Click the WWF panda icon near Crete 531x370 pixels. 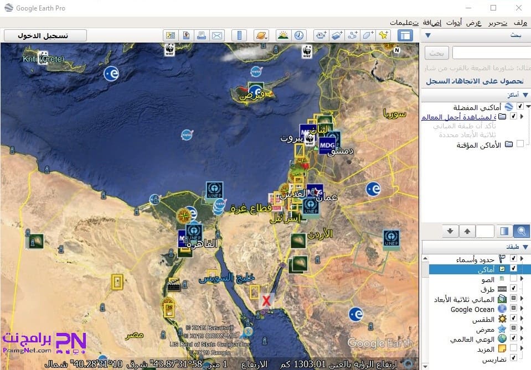pos(43,58)
